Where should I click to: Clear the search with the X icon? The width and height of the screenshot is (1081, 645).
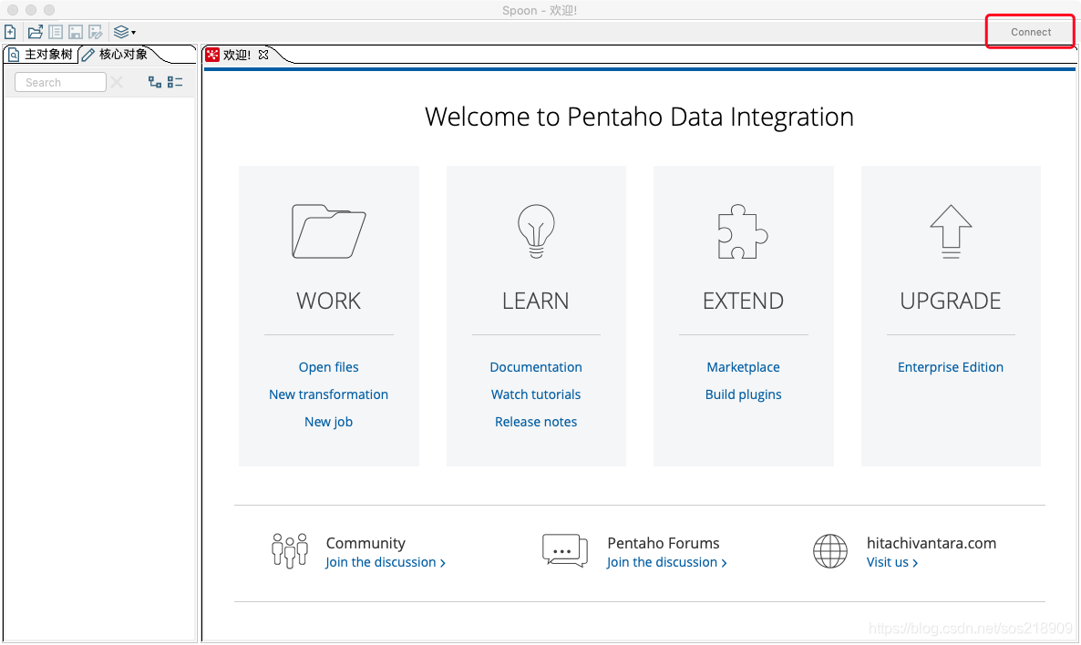pyautogui.click(x=117, y=82)
